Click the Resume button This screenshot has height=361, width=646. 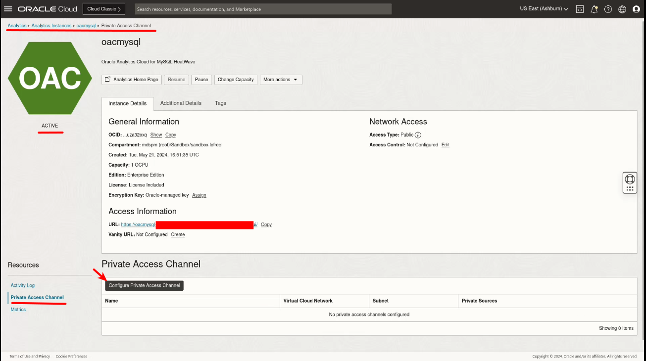tap(177, 80)
